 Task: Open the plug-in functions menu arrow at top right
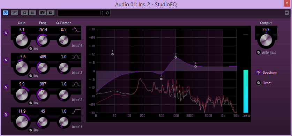287,13
